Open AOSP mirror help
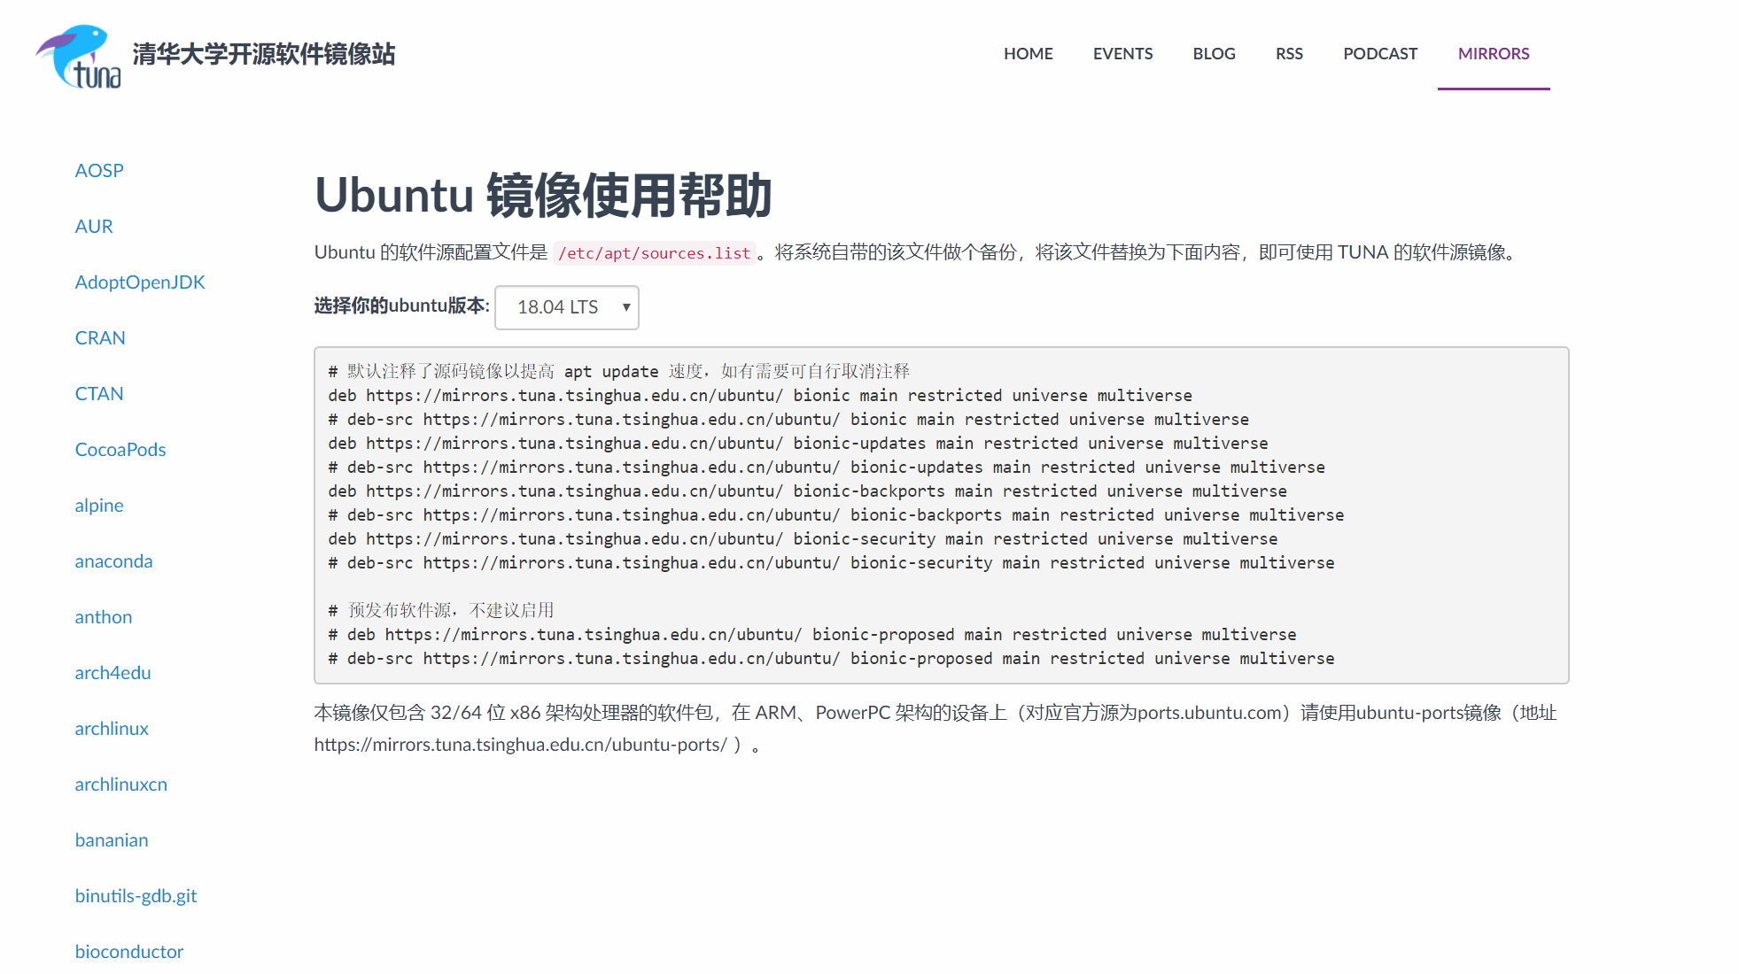 pyautogui.click(x=99, y=171)
